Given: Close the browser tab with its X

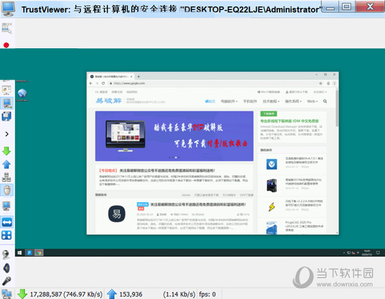Looking at the screenshot, I should pyautogui.click(x=132, y=76).
